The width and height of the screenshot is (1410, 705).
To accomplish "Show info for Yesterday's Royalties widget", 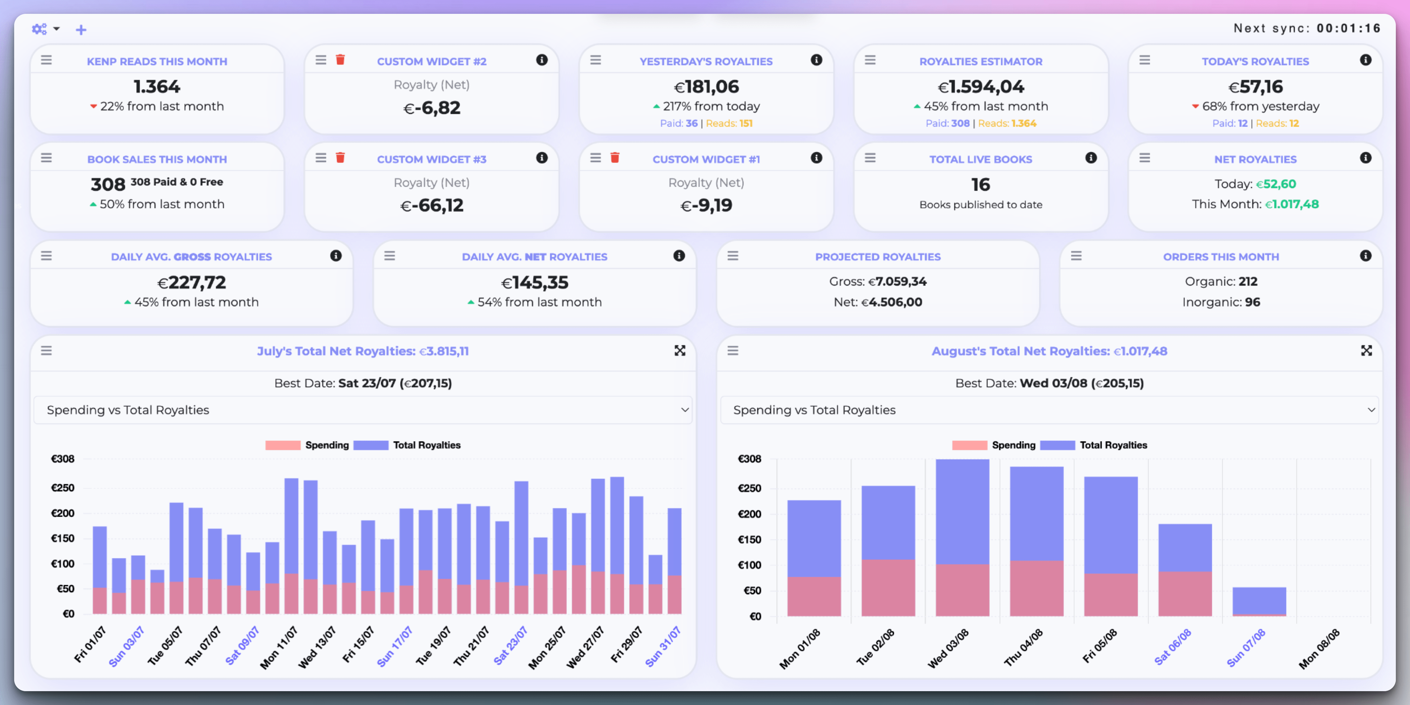I will 816,60.
